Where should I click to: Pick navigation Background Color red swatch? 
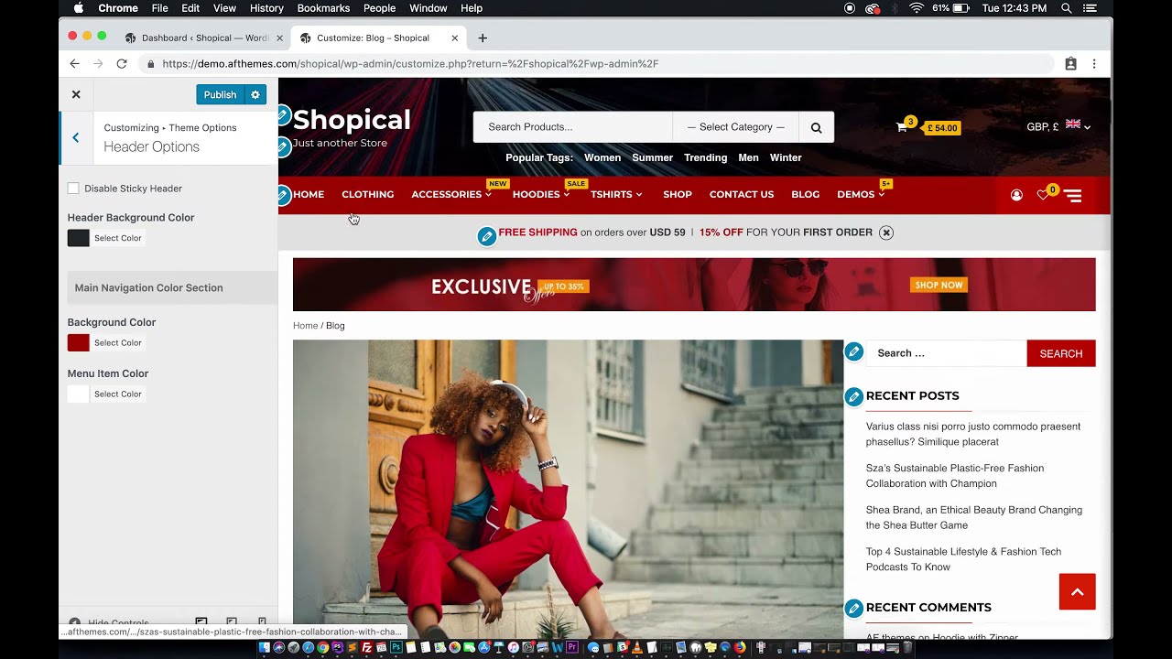79,342
